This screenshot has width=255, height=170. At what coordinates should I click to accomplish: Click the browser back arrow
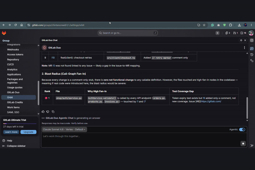(x=3, y=25)
